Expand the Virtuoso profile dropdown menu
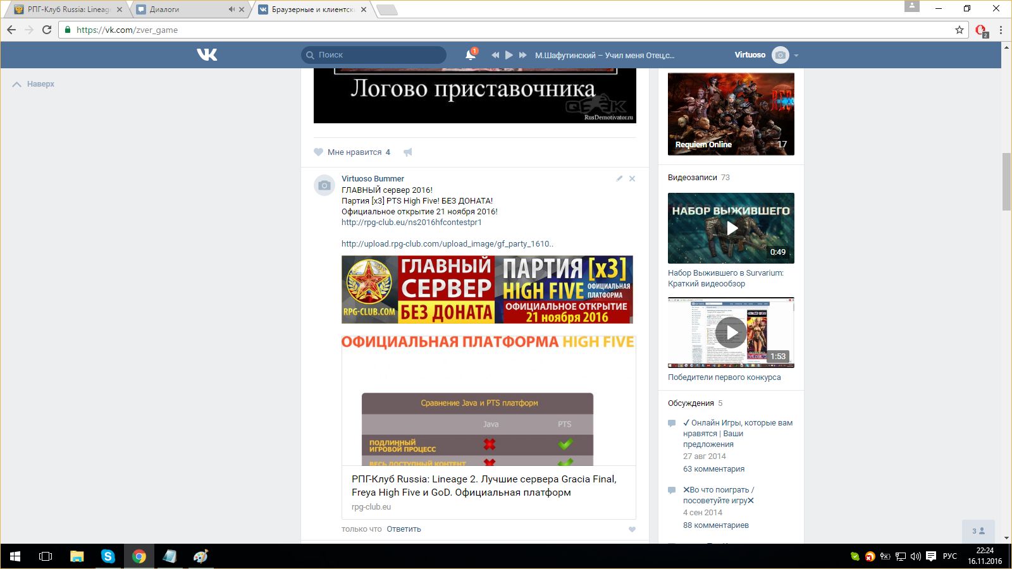Screen dimensions: 1012x569 click(796, 56)
